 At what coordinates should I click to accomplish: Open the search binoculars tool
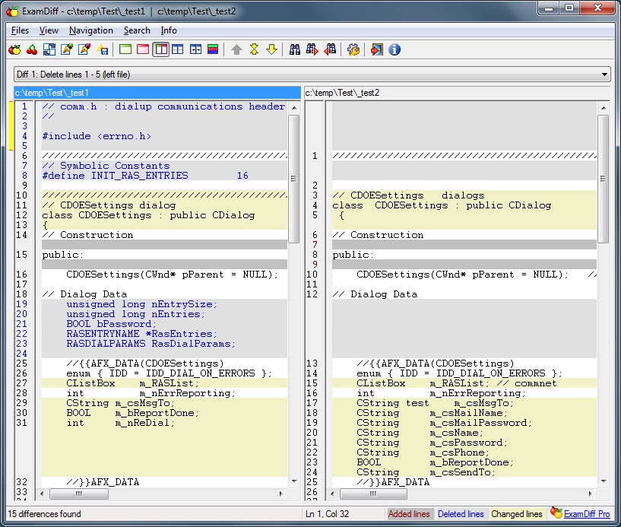tap(295, 49)
